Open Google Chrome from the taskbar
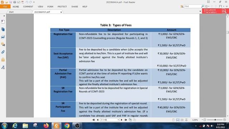 pyautogui.click(x=67, y=126)
